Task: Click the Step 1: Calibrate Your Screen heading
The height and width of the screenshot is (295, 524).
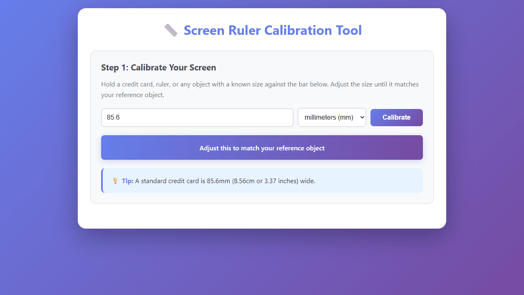Action: pyautogui.click(x=158, y=68)
